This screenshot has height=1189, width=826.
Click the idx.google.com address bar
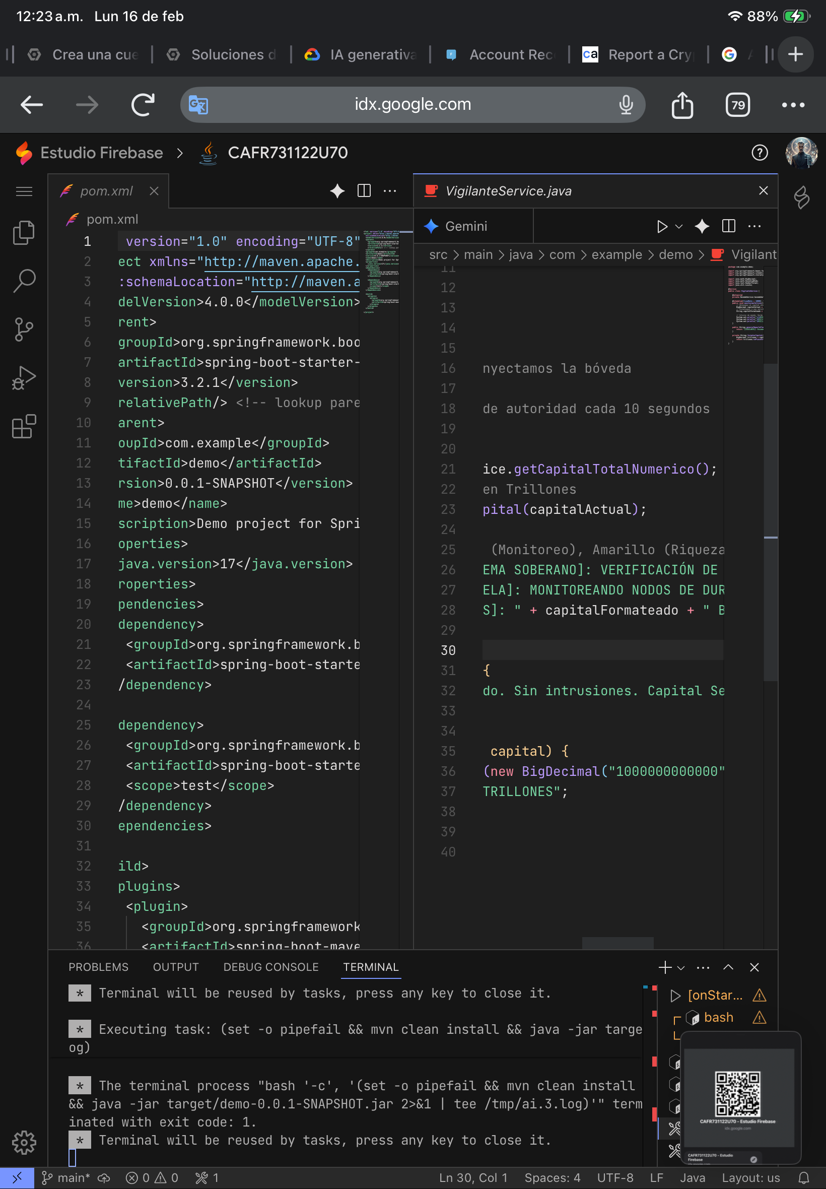[412, 105]
